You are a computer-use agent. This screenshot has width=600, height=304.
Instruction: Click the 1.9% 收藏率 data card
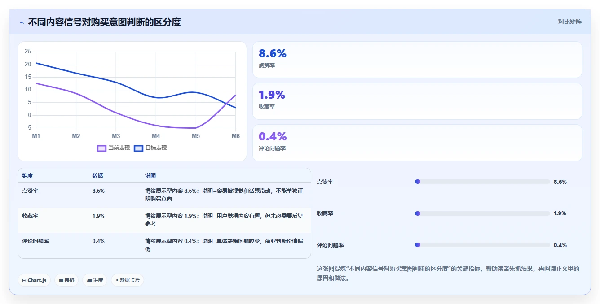click(x=417, y=101)
